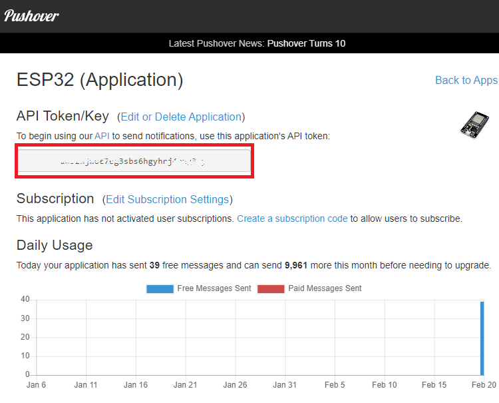Screen dimensions: 499x403
Task: Click the Jan 16 axis label
Action: pyautogui.click(x=136, y=385)
